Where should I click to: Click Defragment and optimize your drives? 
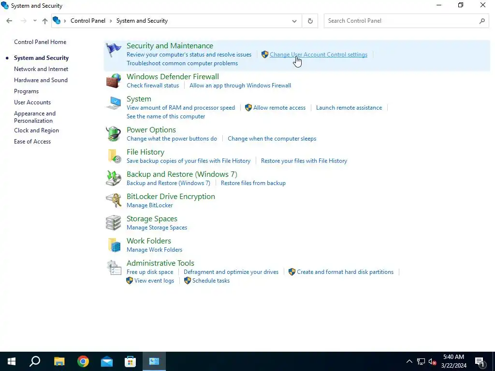tap(231, 272)
